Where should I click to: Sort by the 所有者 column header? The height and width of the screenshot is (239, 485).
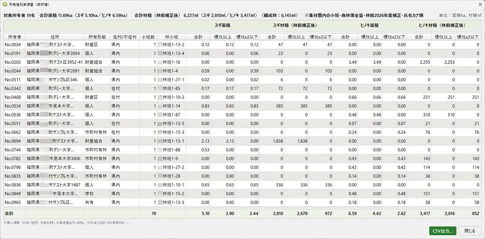click(14, 36)
